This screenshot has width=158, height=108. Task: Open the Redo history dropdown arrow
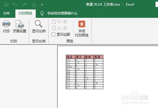click(x=28, y=5)
